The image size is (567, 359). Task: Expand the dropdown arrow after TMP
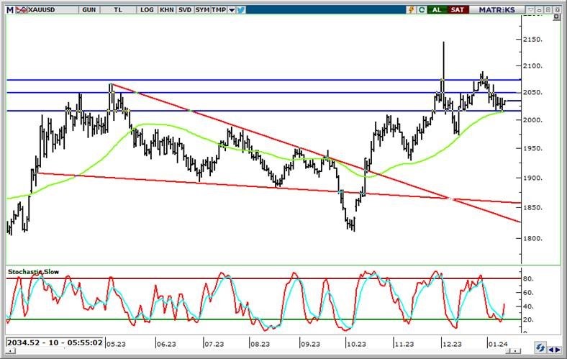(231, 9)
